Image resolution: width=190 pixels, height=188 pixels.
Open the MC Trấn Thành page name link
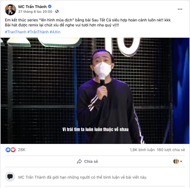click(32, 7)
